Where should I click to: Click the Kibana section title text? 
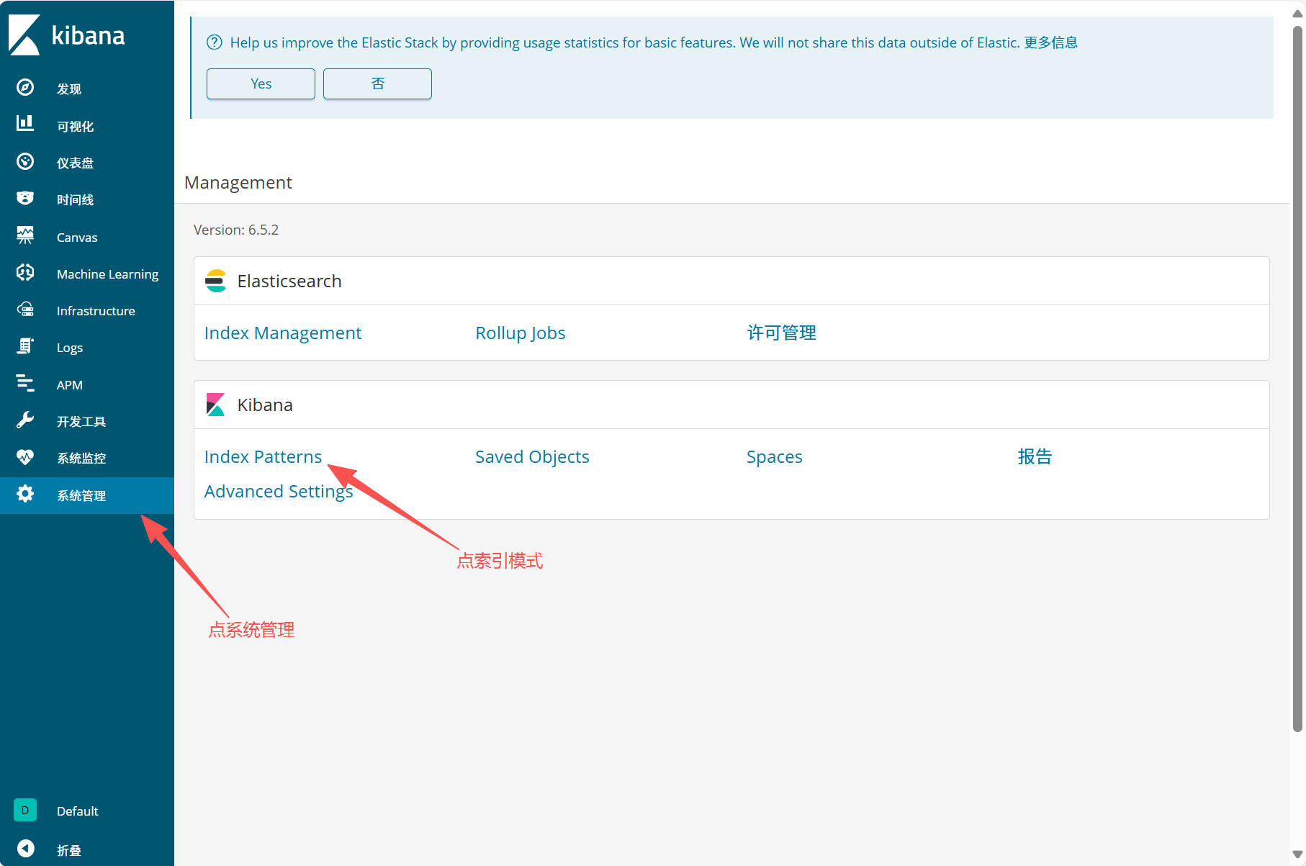(x=265, y=405)
